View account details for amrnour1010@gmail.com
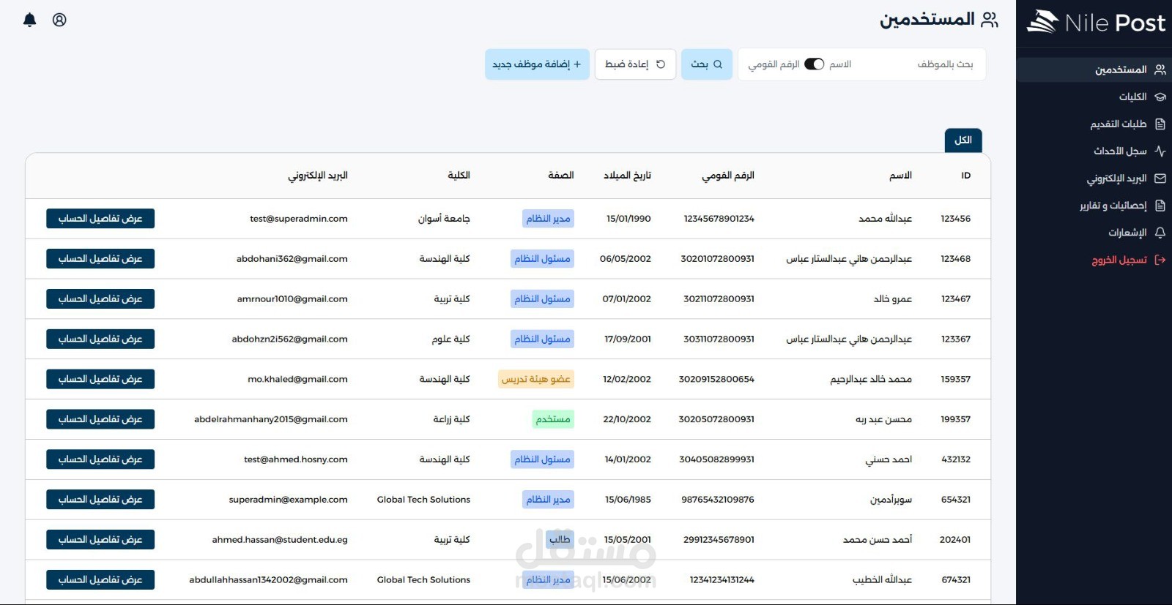The height and width of the screenshot is (605, 1172). click(x=100, y=298)
